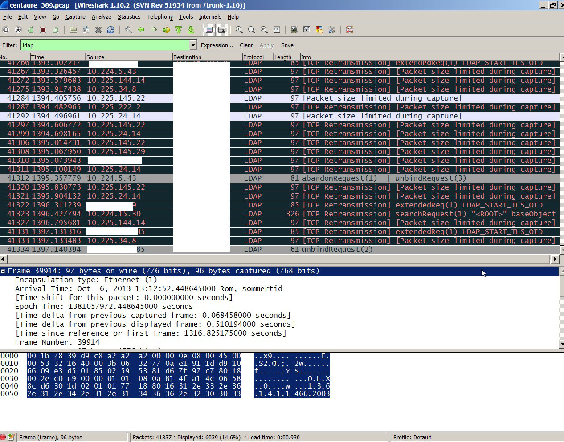
Task: Find a packet magnifier icon
Action: point(129,30)
